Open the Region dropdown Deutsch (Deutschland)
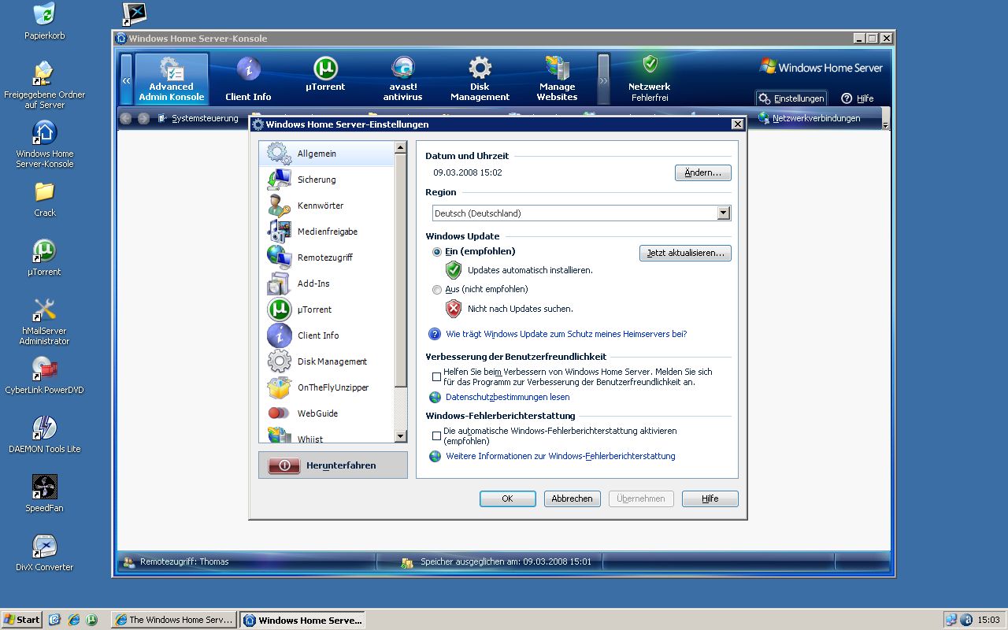This screenshot has width=1008, height=630. point(582,213)
